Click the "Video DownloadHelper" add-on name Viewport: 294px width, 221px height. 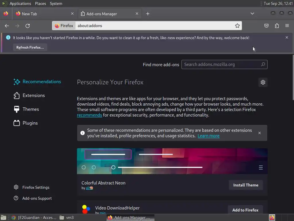117,208
